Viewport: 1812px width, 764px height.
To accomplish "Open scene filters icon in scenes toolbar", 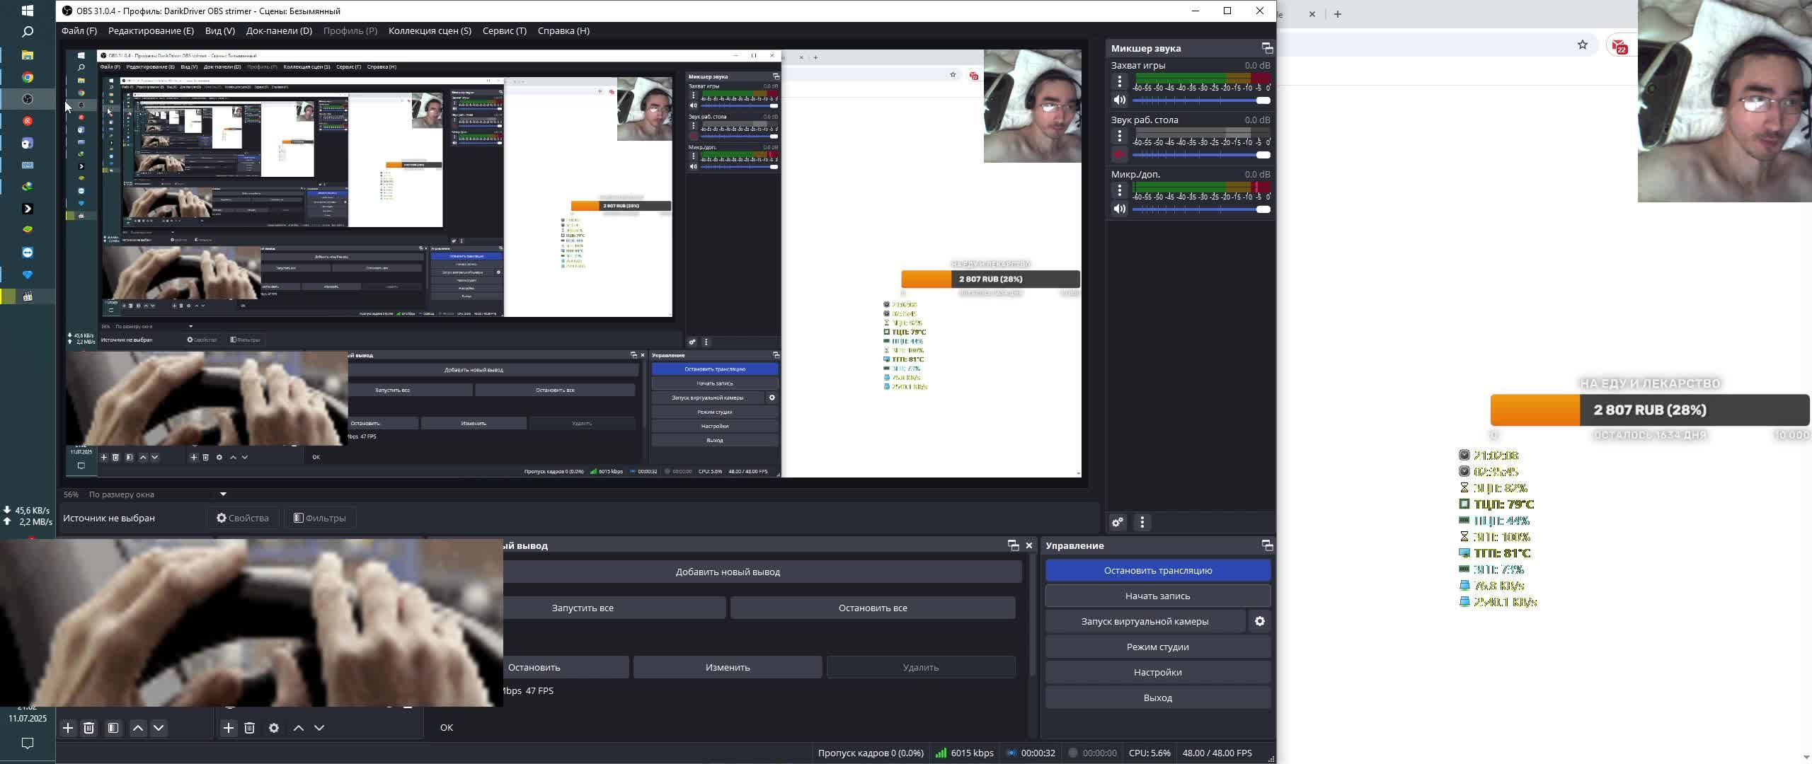I will [x=113, y=728].
